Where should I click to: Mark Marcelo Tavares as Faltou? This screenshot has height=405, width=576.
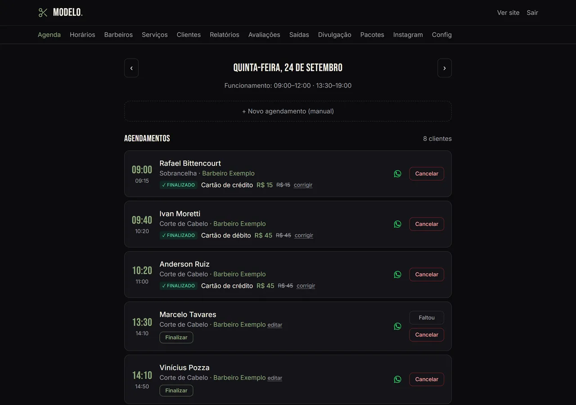coord(427,318)
